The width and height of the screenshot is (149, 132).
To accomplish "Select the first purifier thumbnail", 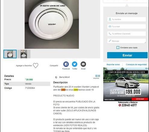I will 10,54.
